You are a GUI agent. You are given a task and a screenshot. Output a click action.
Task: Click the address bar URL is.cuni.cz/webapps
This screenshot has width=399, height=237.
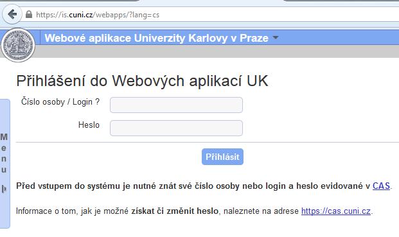(x=98, y=15)
